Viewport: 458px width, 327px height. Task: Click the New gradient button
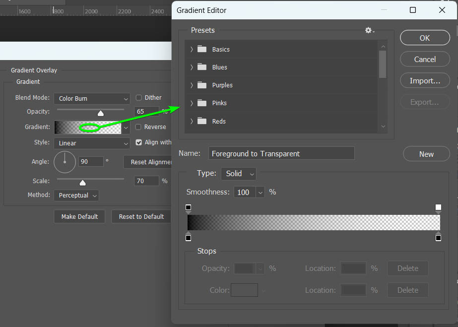pyautogui.click(x=426, y=154)
